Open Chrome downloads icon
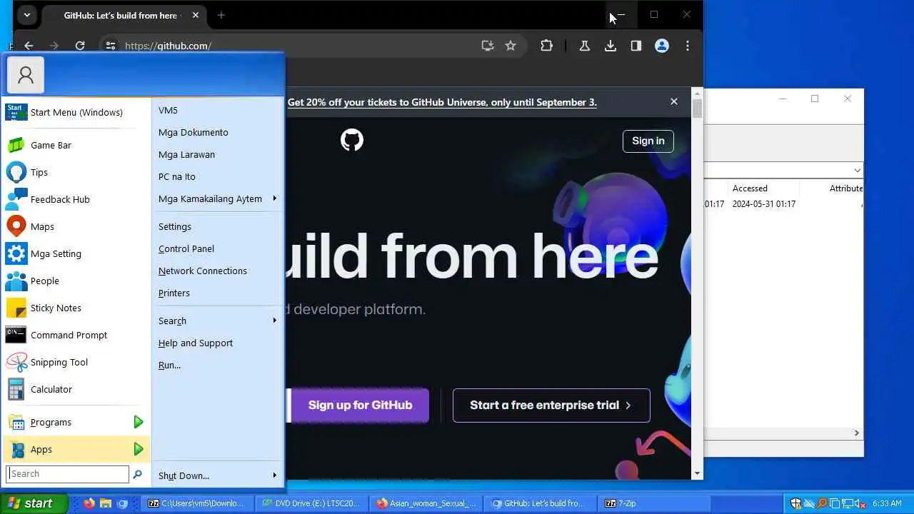 [x=611, y=46]
